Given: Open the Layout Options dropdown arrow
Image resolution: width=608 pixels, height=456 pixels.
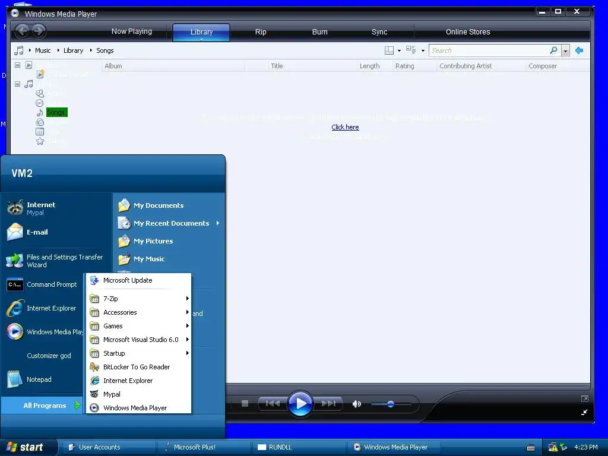Looking at the screenshot, I should 400,51.
